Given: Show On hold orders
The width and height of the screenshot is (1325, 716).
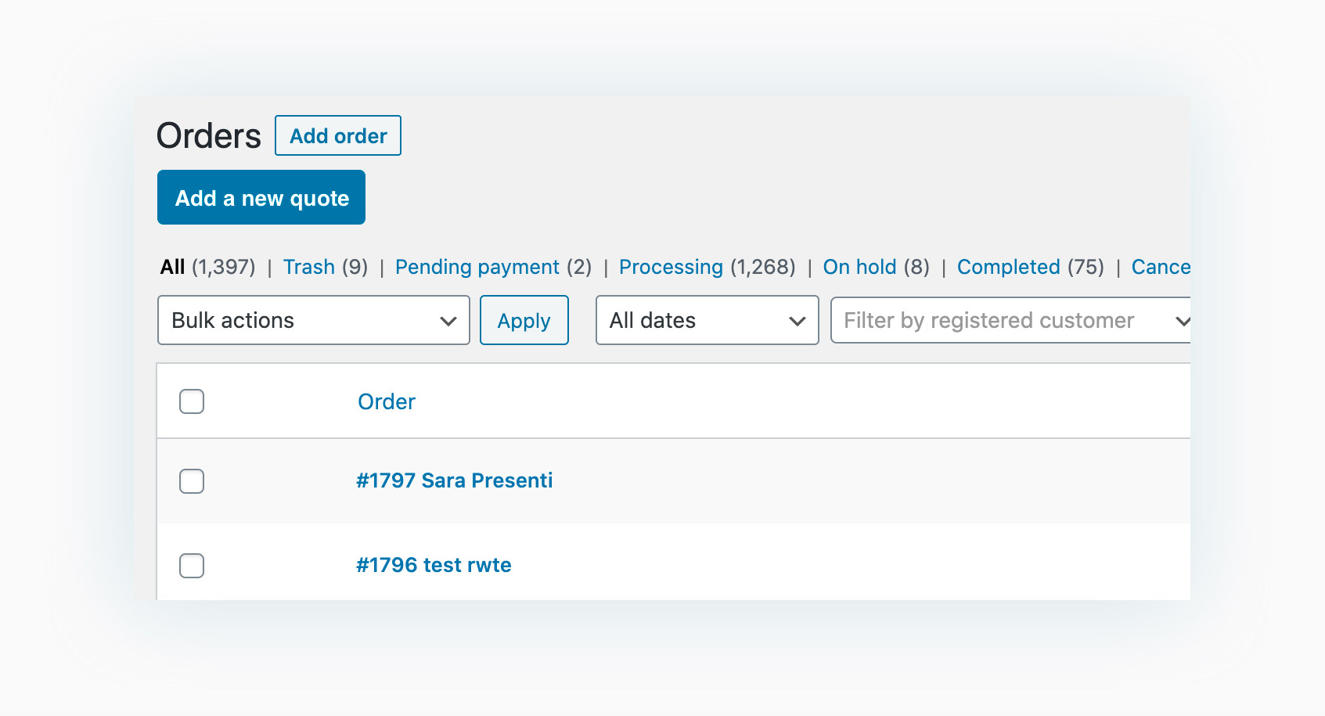Looking at the screenshot, I should [x=859, y=267].
